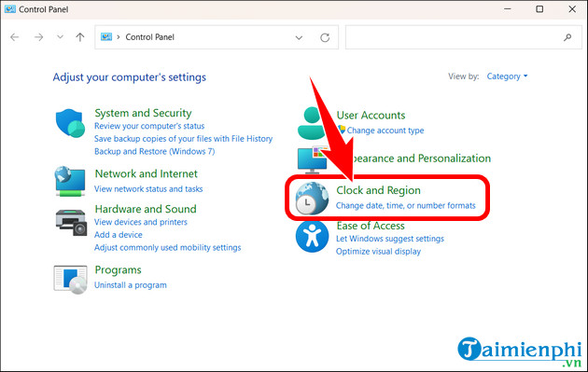Open Backup and Restore (Windows 7)
588x372 pixels.
pyautogui.click(x=155, y=152)
